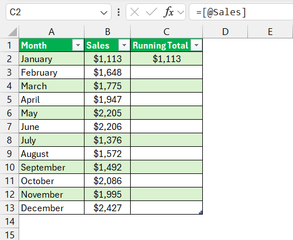Select the June cell
Viewport: 293px width, 240px height.
(52, 126)
